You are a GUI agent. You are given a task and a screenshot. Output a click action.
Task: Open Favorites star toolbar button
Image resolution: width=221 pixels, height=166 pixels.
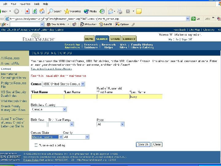point(72,11)
